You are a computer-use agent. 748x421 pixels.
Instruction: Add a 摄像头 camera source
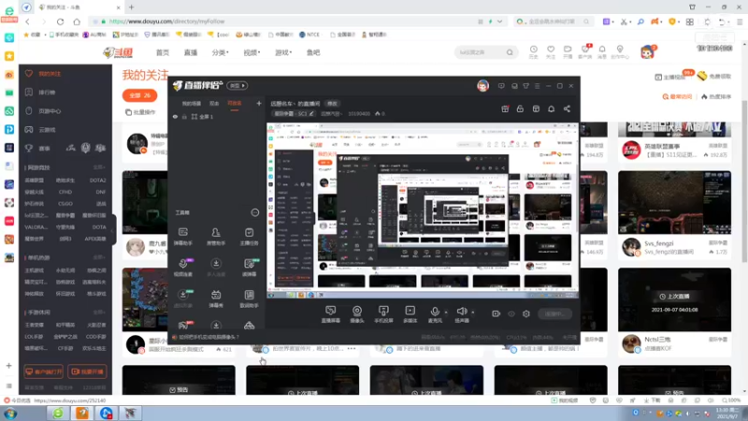coord(357,314)
